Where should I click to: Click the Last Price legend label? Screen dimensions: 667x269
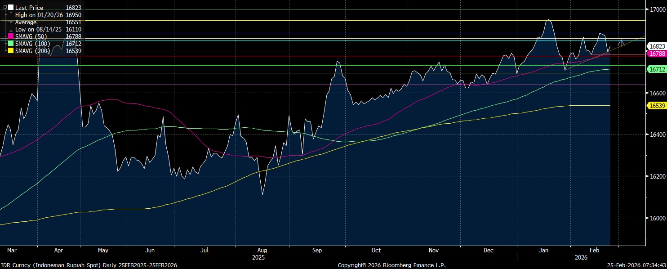[29, 8]
